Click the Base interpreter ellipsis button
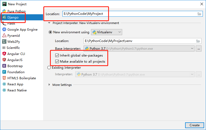This screenshot has height=130, width=206. pyautogui.click(x=199, y=49)
